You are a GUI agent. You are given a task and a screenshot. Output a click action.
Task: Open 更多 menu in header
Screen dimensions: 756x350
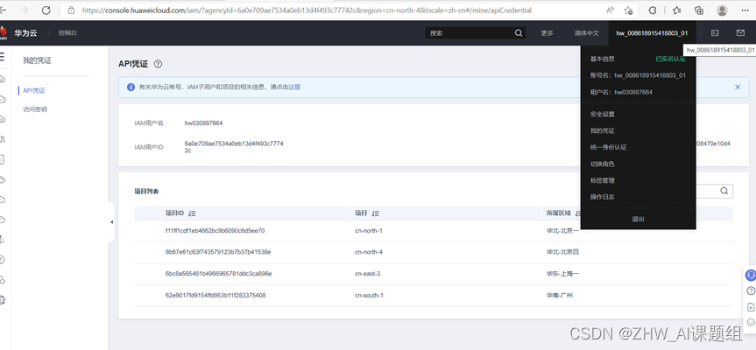548,33
